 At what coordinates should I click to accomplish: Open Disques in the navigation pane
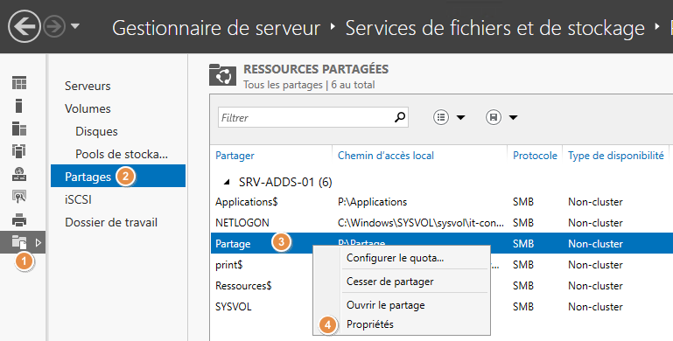[x=96, y=131]
